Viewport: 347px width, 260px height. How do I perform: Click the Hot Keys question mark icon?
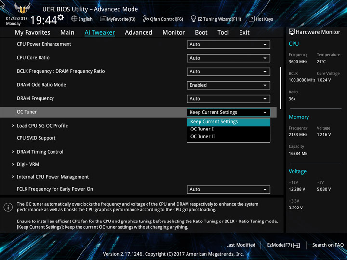(x=252, y=19)
